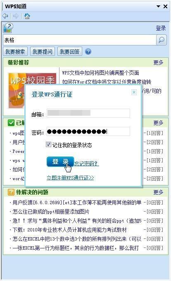Open the WPS知道 panel dropdown arrow

[158, 6]
